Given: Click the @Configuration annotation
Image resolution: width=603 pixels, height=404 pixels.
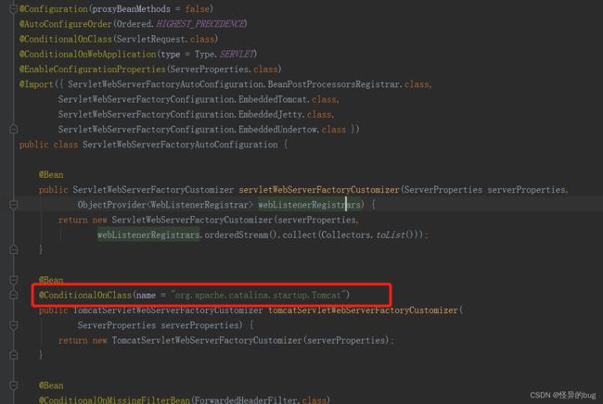Looking at the screenshot, I should pyautogui.click(x=54, y=9).
